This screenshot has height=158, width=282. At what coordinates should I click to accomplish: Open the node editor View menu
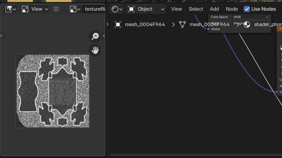(x=177, y=9)
